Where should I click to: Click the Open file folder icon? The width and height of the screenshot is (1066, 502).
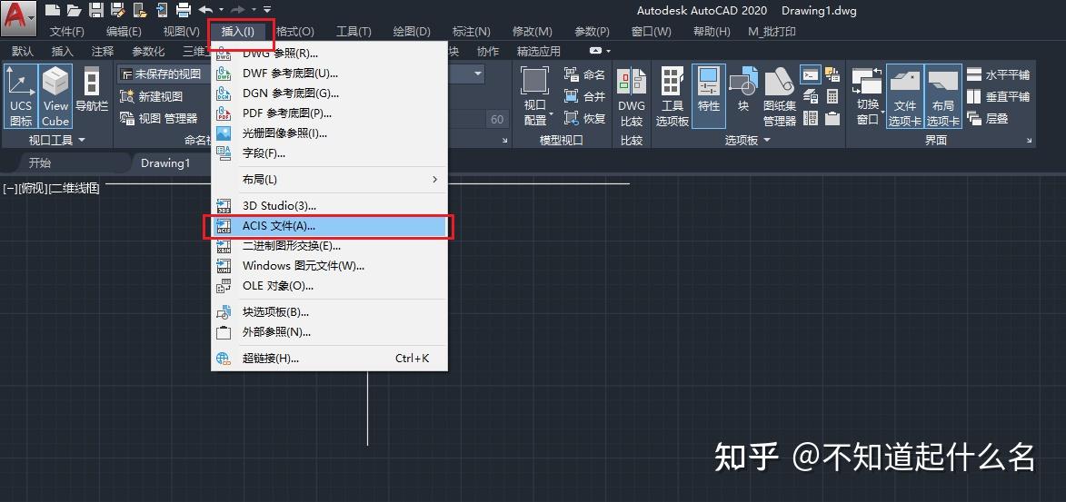tap(75, 9)
